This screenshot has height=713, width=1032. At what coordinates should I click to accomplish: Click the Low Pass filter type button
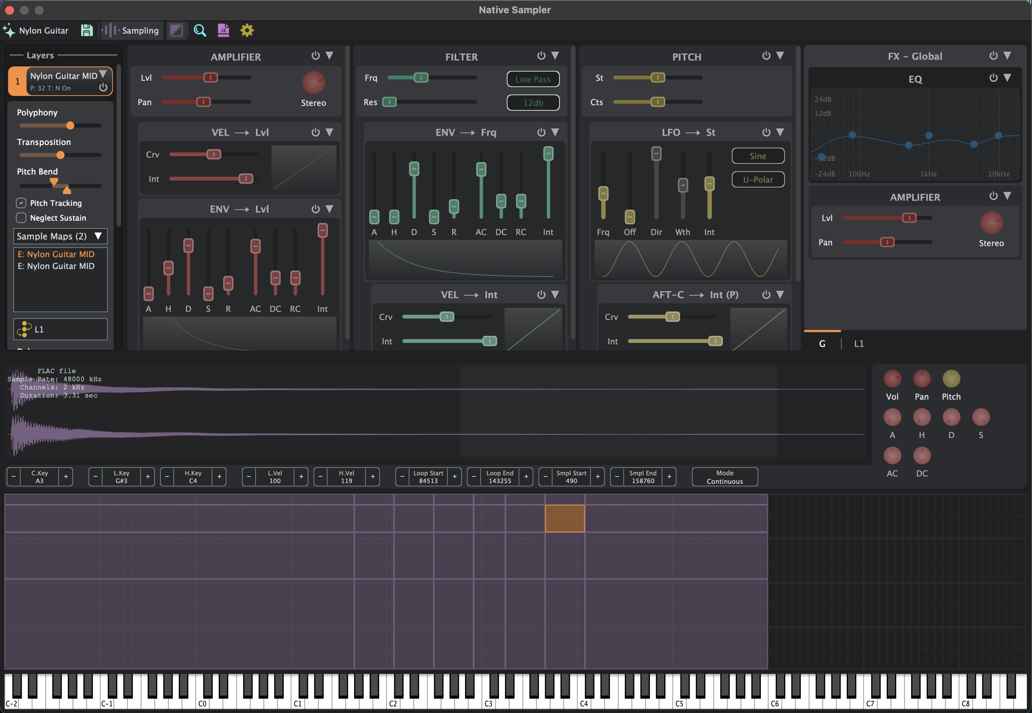pyautogui.click(x=533, y=79)
